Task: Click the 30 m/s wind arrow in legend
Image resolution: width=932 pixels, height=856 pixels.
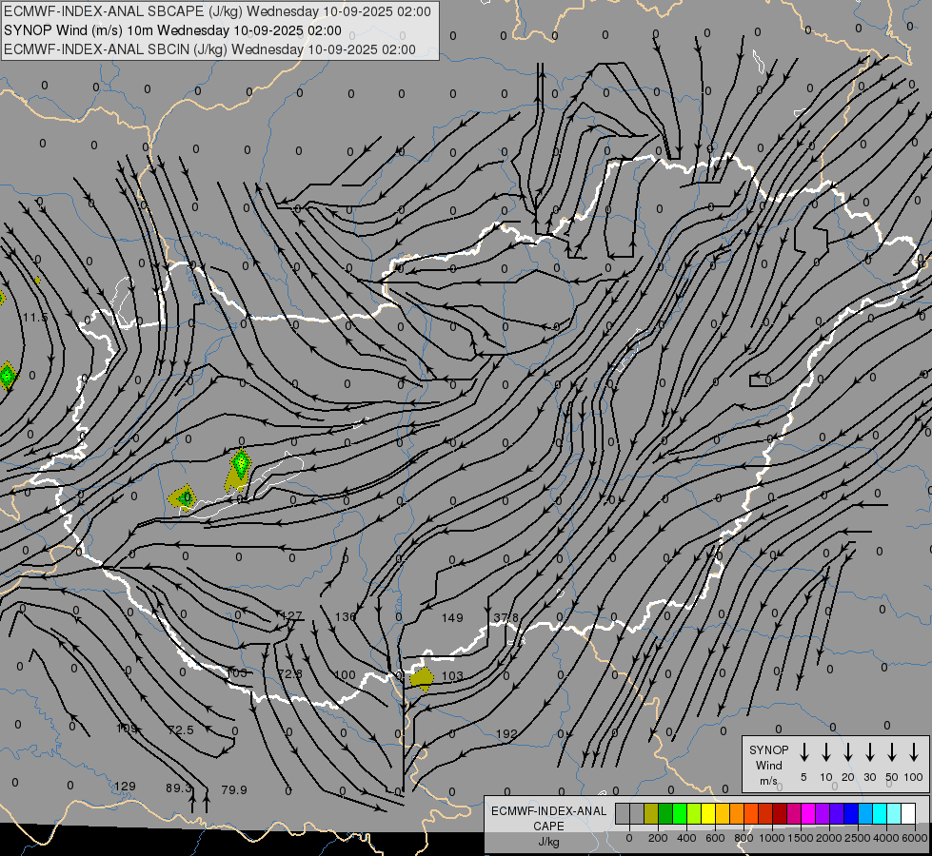Action: pos(869,752)
